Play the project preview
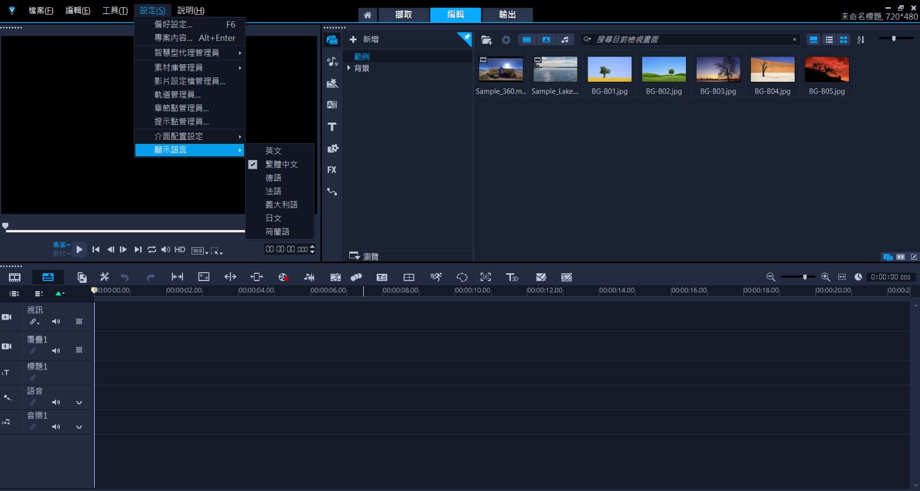This screenshot has width=920, height=491. 79,250
